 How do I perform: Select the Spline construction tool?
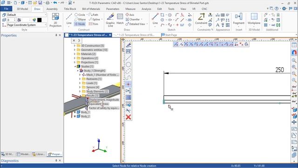point(95,19)
